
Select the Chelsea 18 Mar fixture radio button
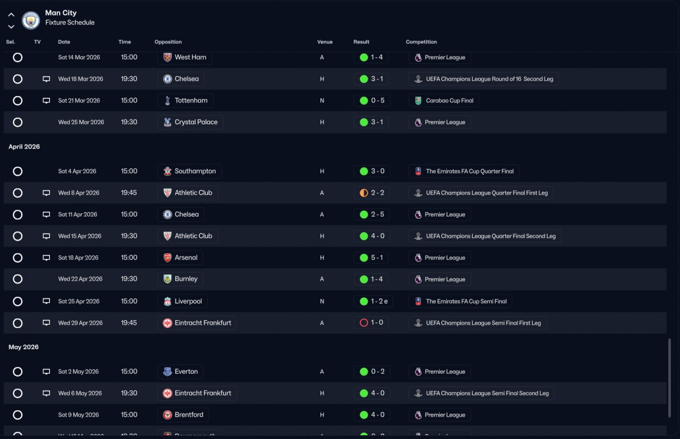click(x=18, y=79)
